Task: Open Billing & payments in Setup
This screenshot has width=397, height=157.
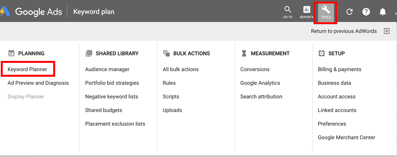Action: coord(339,69)
